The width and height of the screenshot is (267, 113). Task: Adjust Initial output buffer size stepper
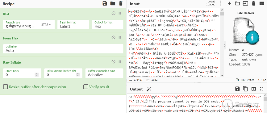click(78, 75)
